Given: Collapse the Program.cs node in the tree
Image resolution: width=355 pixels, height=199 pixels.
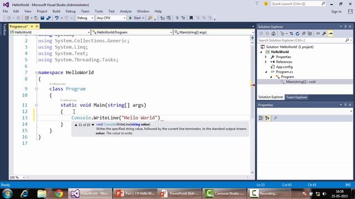Looking at the screenshot, I should point(266,72).
